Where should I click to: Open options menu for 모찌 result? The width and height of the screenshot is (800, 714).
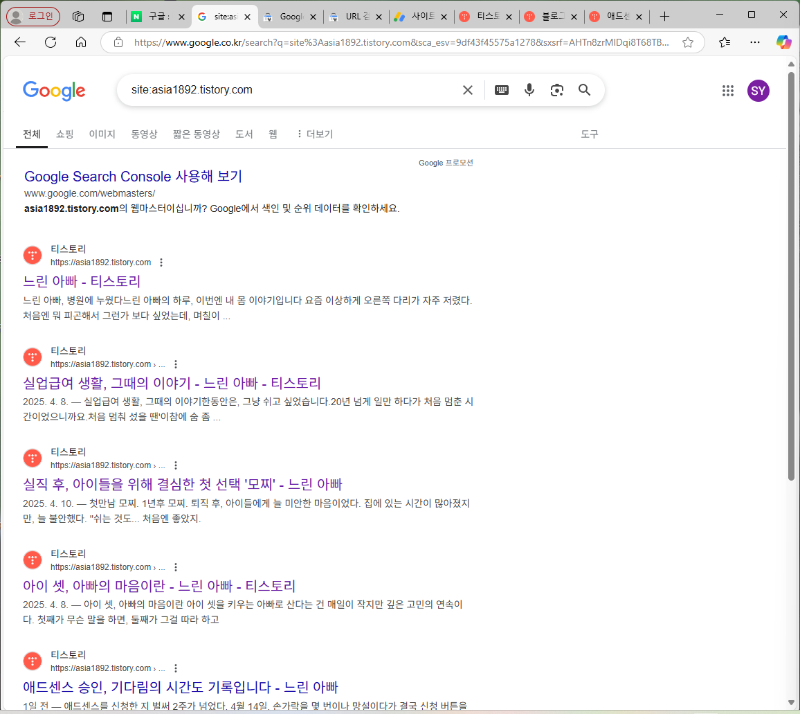tap(176, 465)
